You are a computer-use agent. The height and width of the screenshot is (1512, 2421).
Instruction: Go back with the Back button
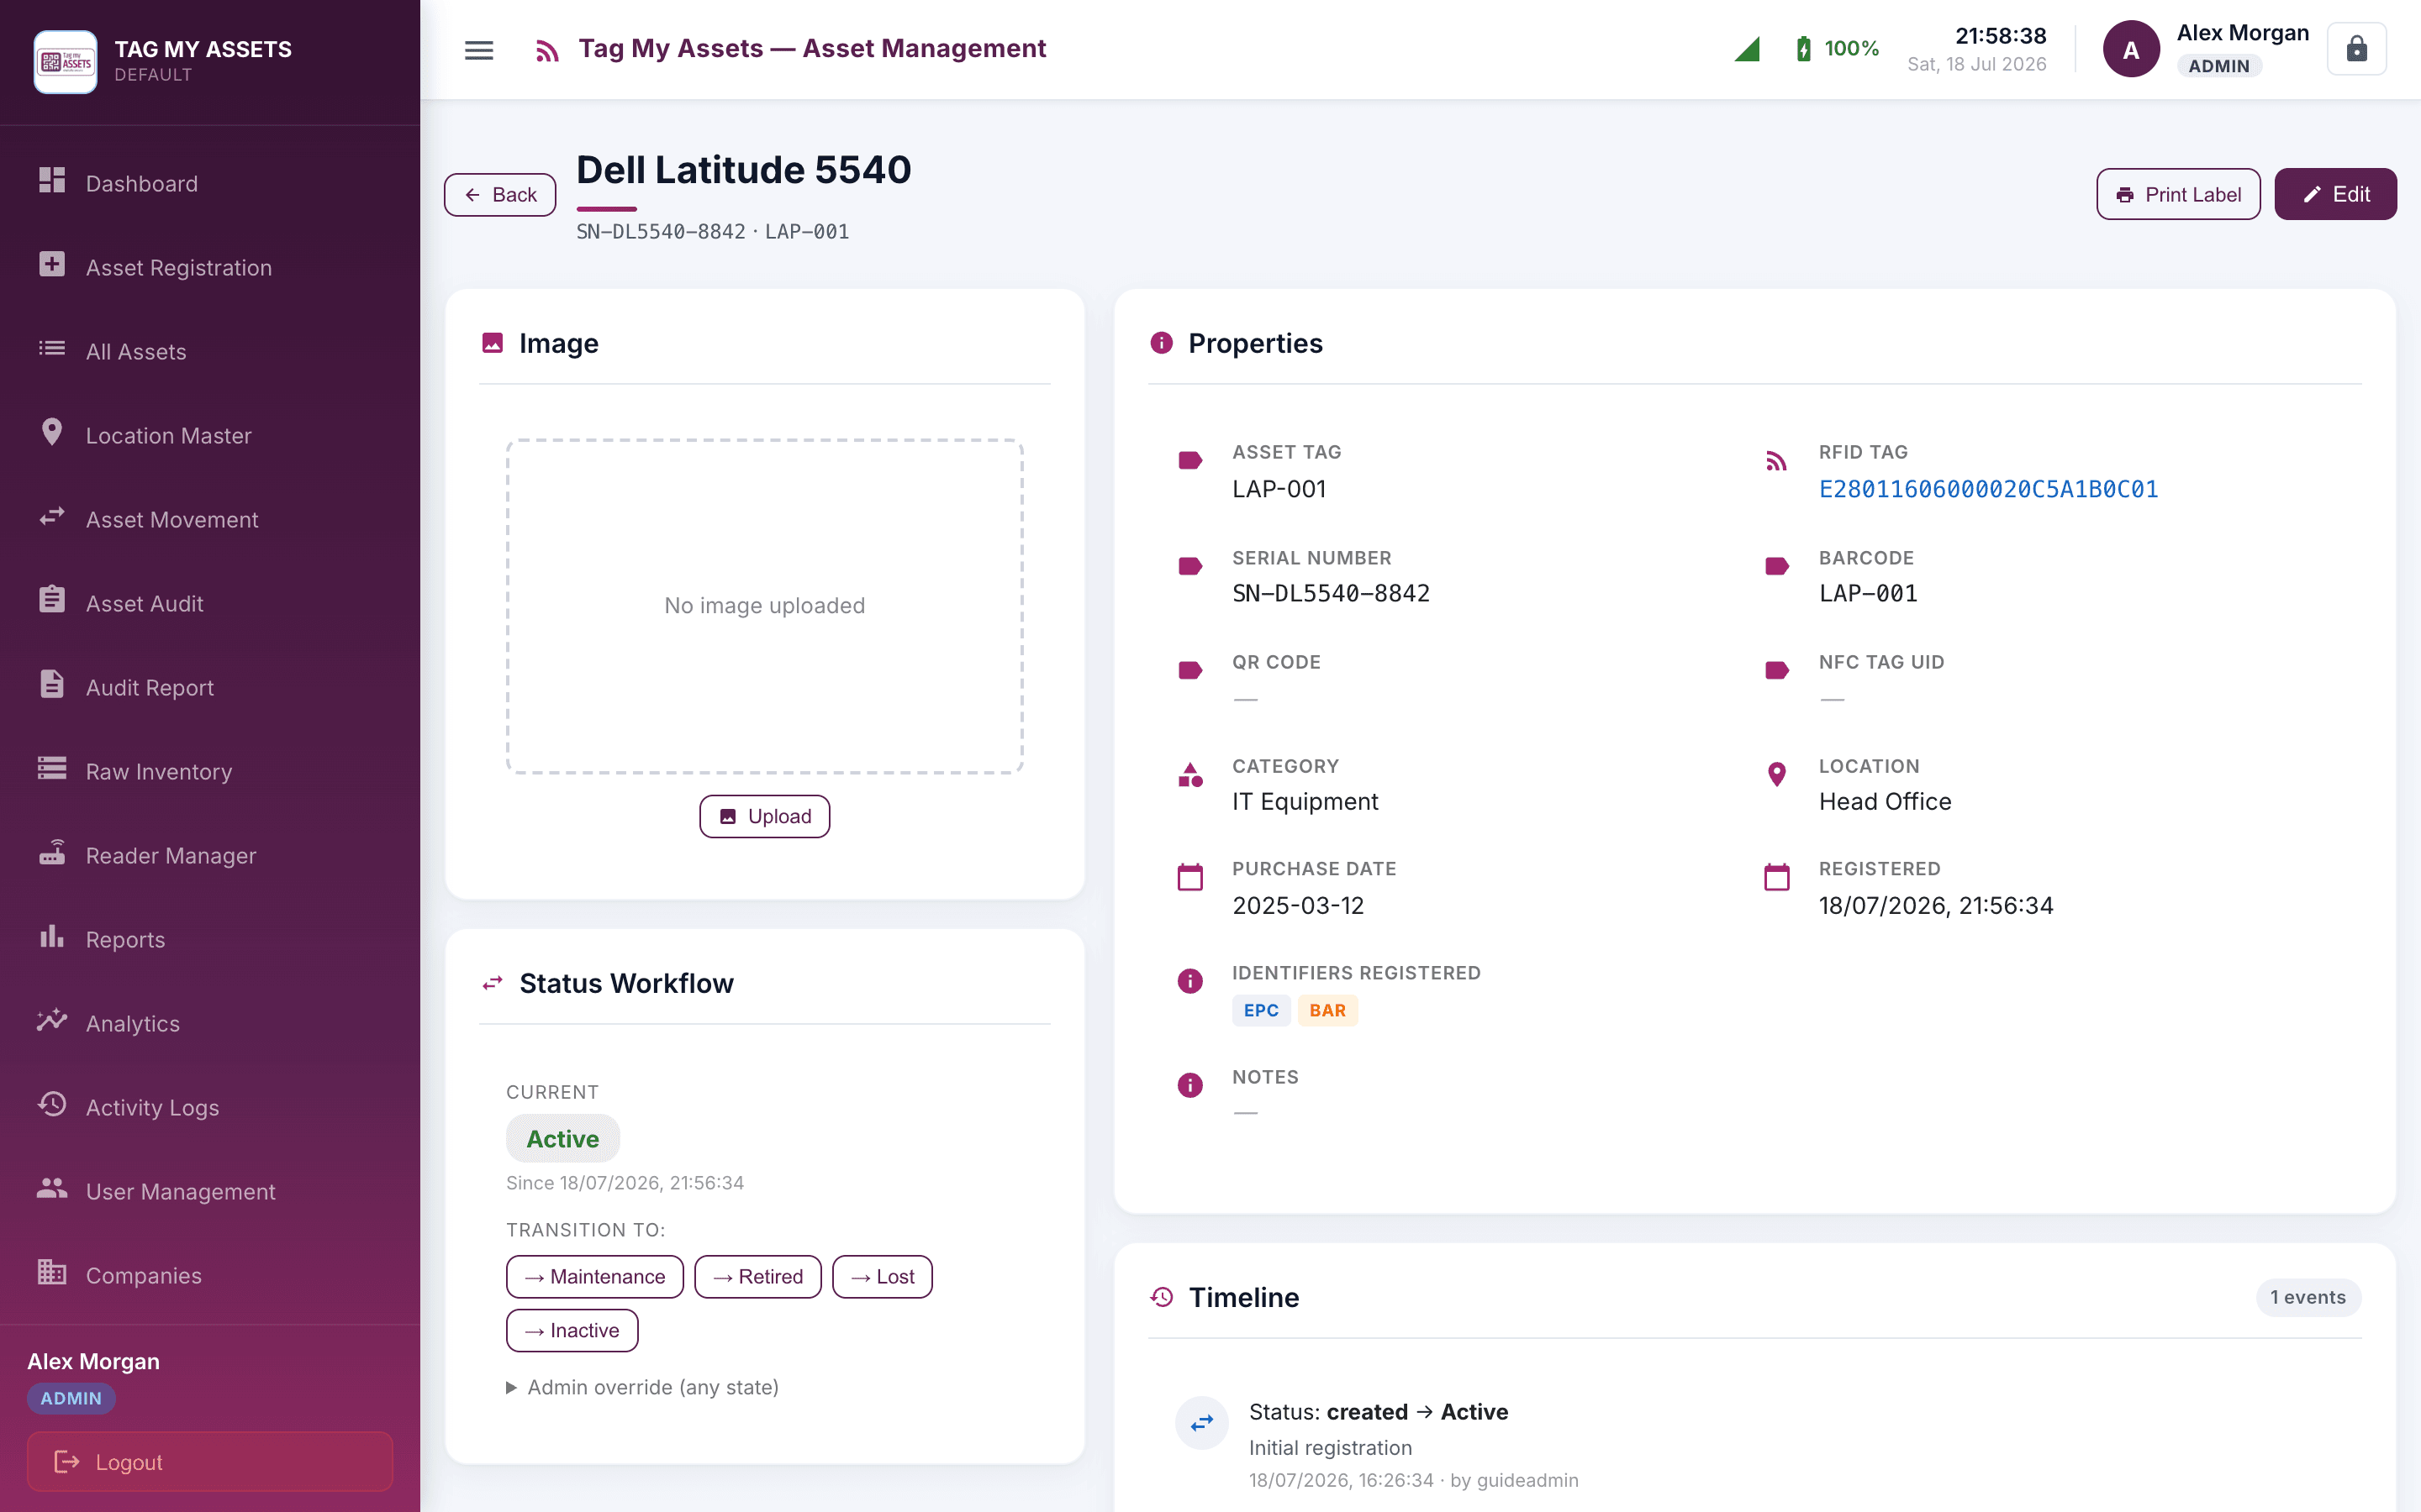(x=500, y=194)
